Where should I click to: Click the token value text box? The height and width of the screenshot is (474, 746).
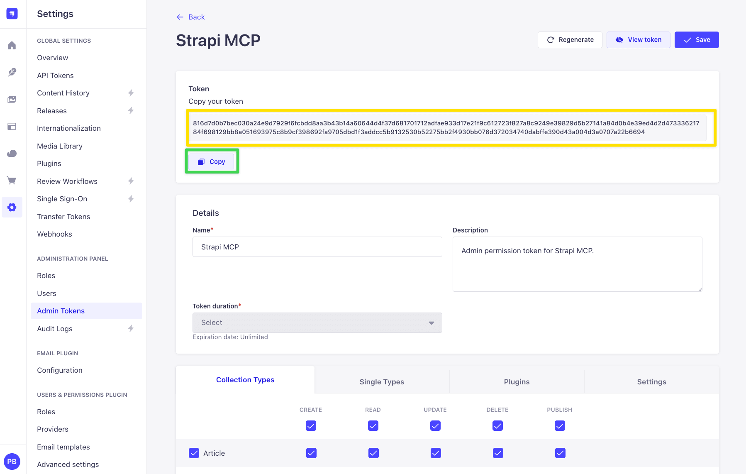(448, 128)
